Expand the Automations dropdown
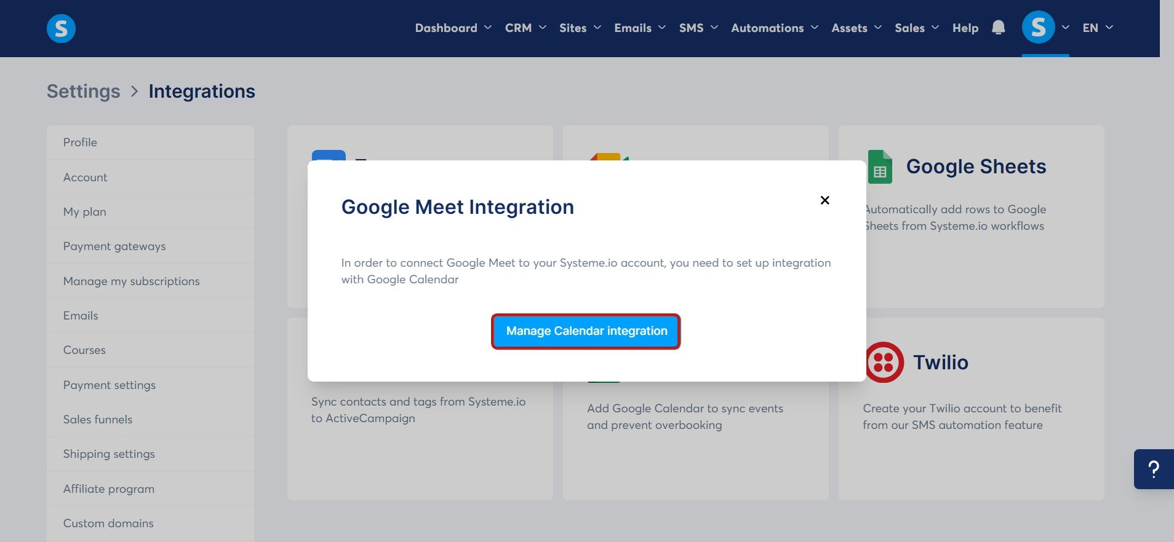Screen dimensions: 1174x542 click(x=775, y=28)
